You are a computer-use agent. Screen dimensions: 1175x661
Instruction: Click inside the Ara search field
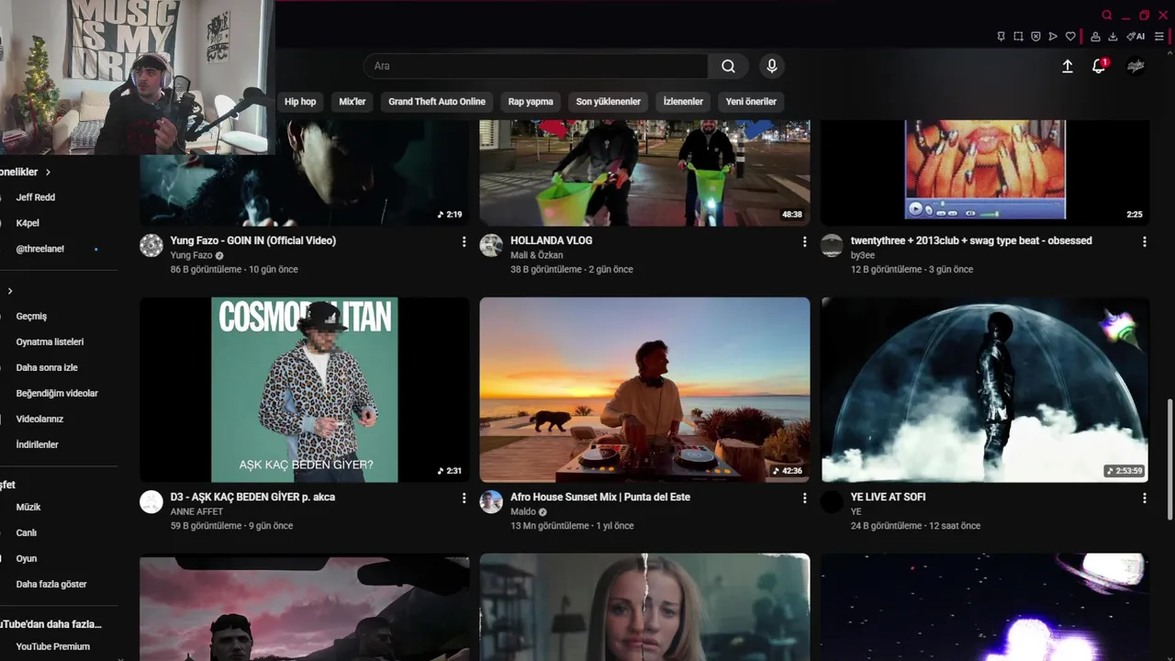tap(536, 66)
